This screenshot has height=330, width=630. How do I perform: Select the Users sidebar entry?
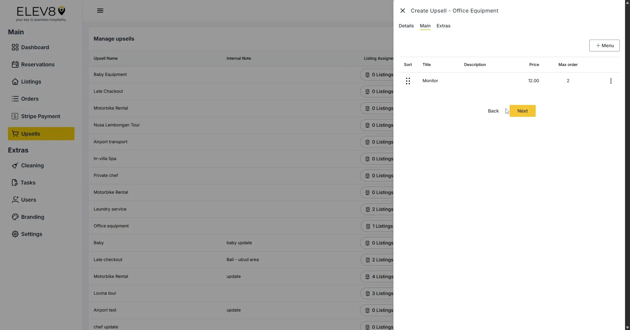click(28, 199)
